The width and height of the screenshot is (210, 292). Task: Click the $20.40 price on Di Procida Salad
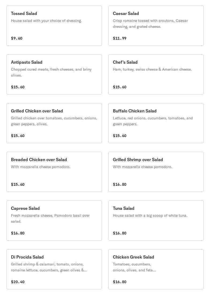click(18, 282)
